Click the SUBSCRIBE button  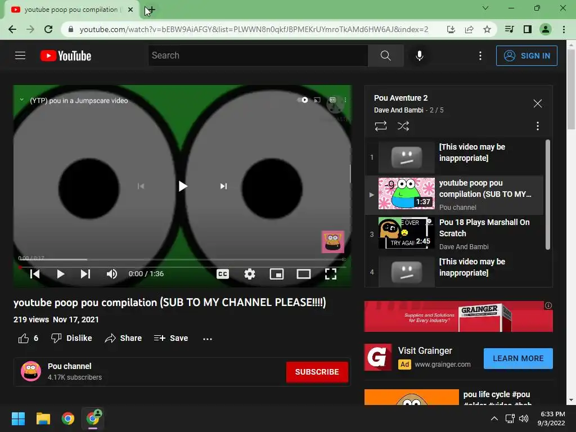coord(317,372)
